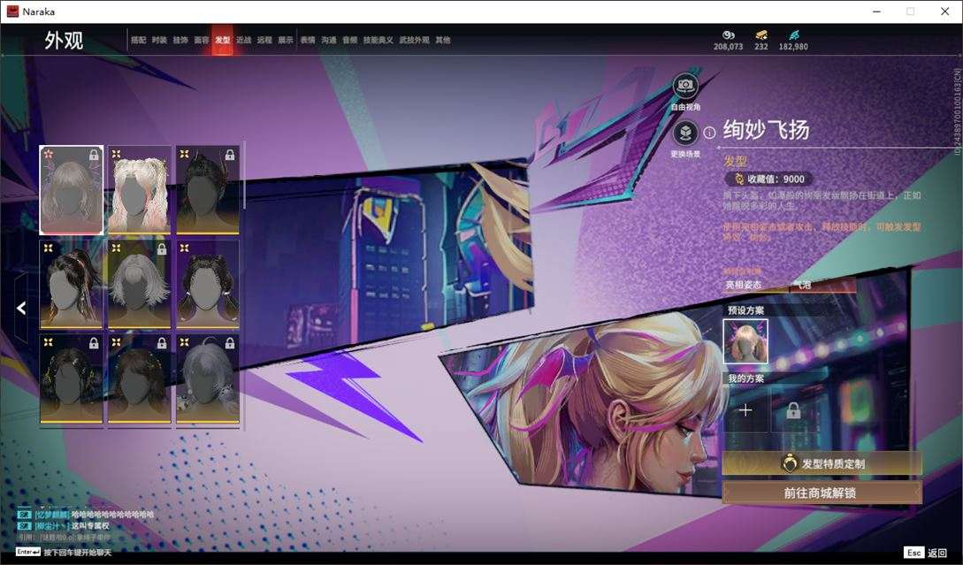This screenshot has width=963, height=565.
Task: Click the 发型特质定制 button
Action: pos(822,463)
